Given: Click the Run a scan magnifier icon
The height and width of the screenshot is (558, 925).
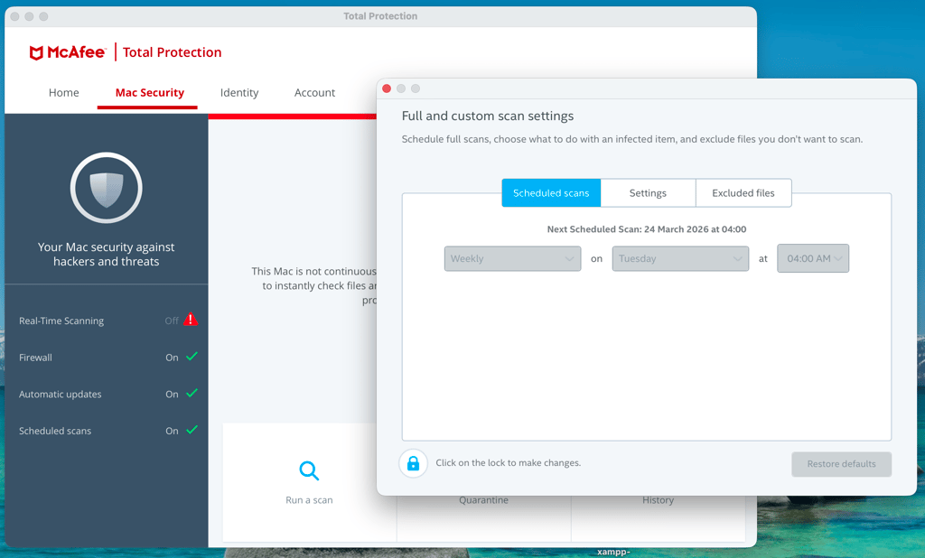Looking at the screenshot, I should (309, 470).
